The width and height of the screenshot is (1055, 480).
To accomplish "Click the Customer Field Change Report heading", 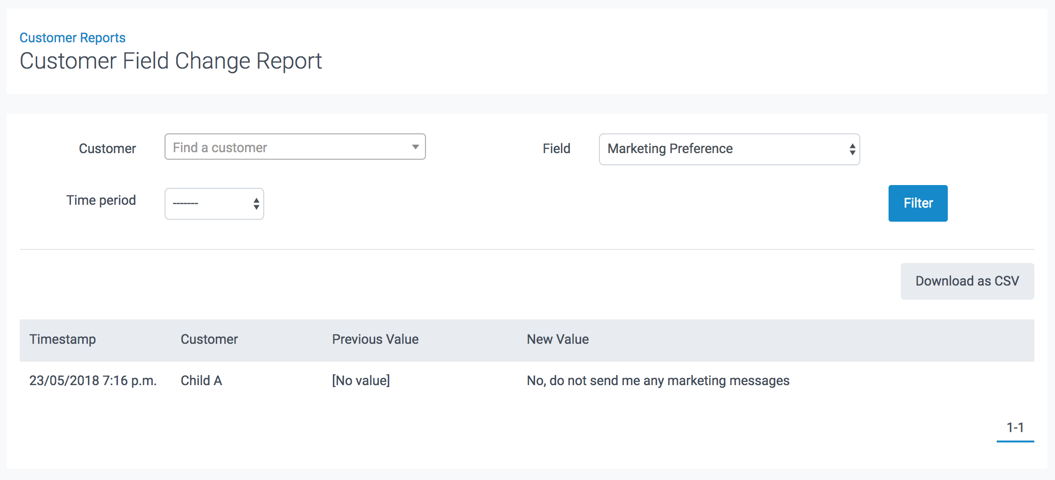I will point(171,60).
